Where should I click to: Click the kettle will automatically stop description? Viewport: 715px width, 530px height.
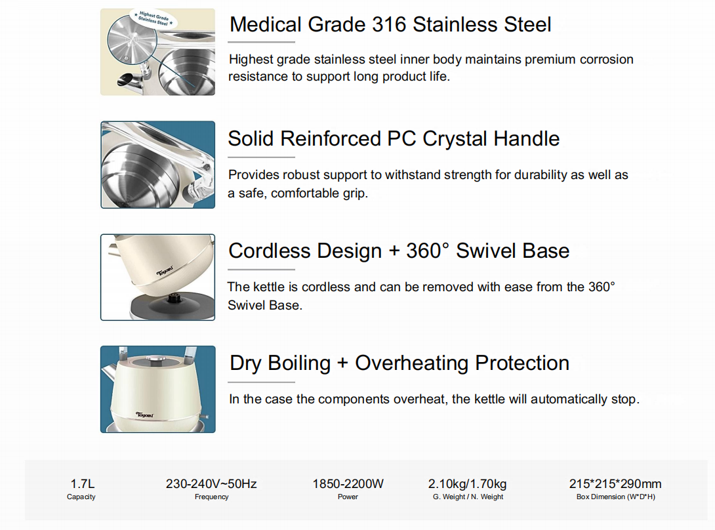[434, 399]
